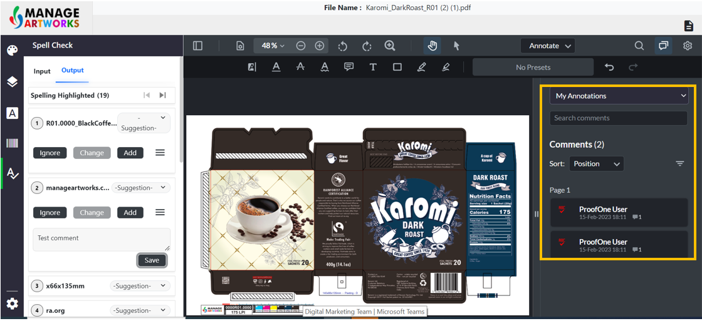
Task: Click the Spelling Highlighted (19) label
Action: pos(70,95)
